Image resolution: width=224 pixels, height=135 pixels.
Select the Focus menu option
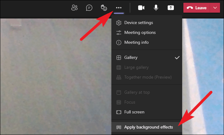click(x=147, y=102)
